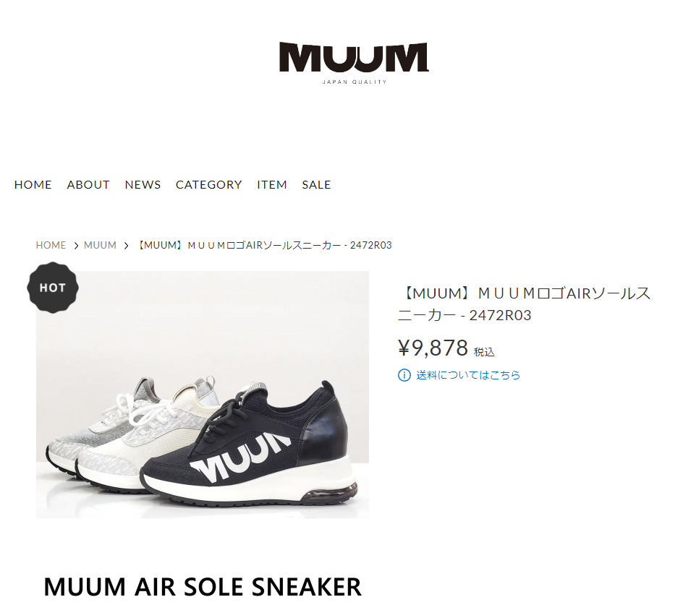Viewport: 683px width, 610px height.
Task: Select ITEM in the navigation bar
Action: point(272,185)
